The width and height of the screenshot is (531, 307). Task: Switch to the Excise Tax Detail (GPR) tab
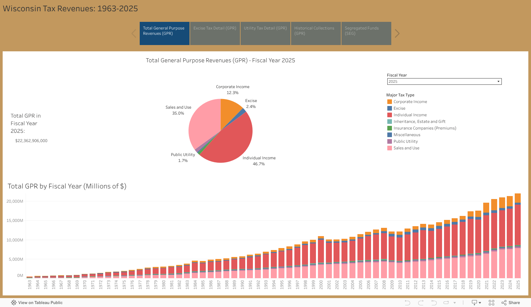[x=215, y=33]
